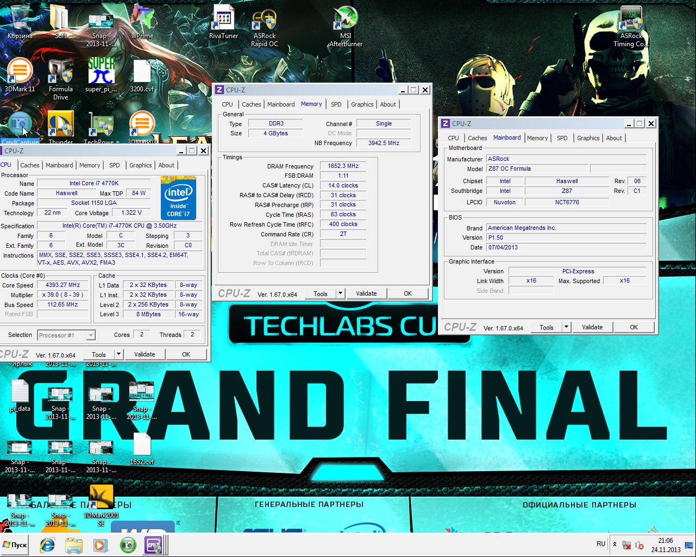Screen dimensions: 696x557
Task: Open Graphics tab in Memory CPU-Z window
Action: tap(362, 104)
